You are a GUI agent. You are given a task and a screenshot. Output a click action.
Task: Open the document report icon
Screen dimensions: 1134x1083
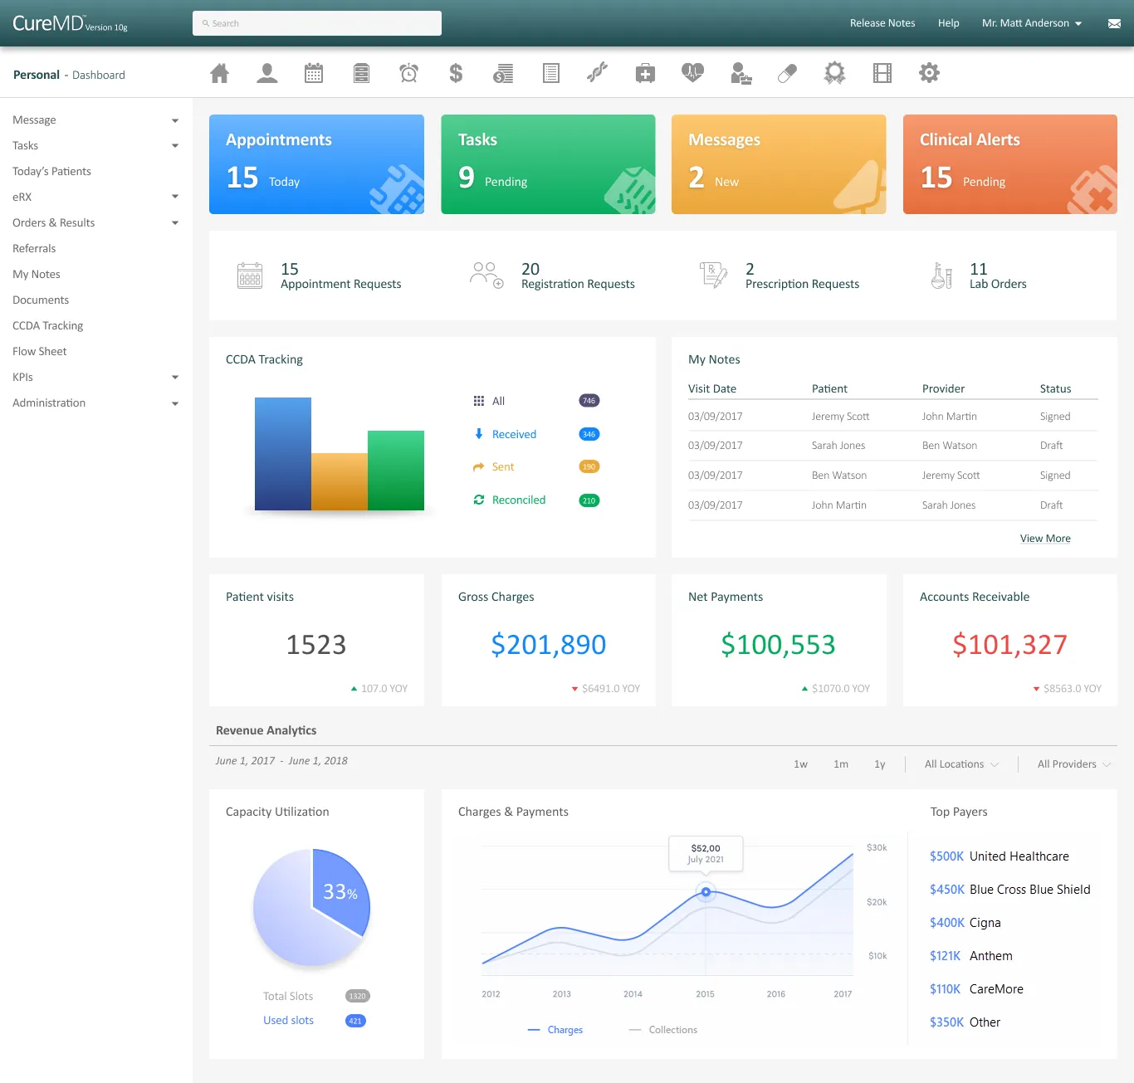tap(550, 74)
